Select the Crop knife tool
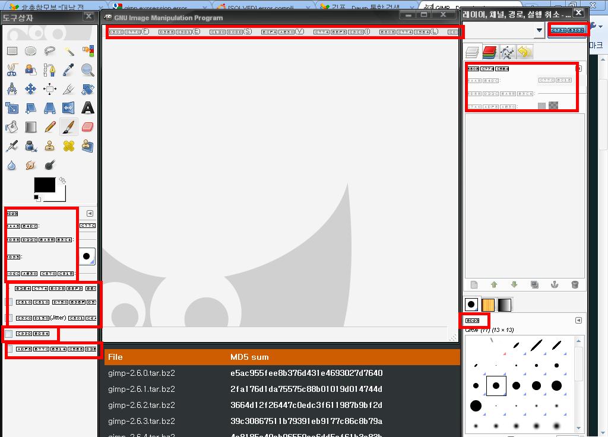 tap(69, 89)
